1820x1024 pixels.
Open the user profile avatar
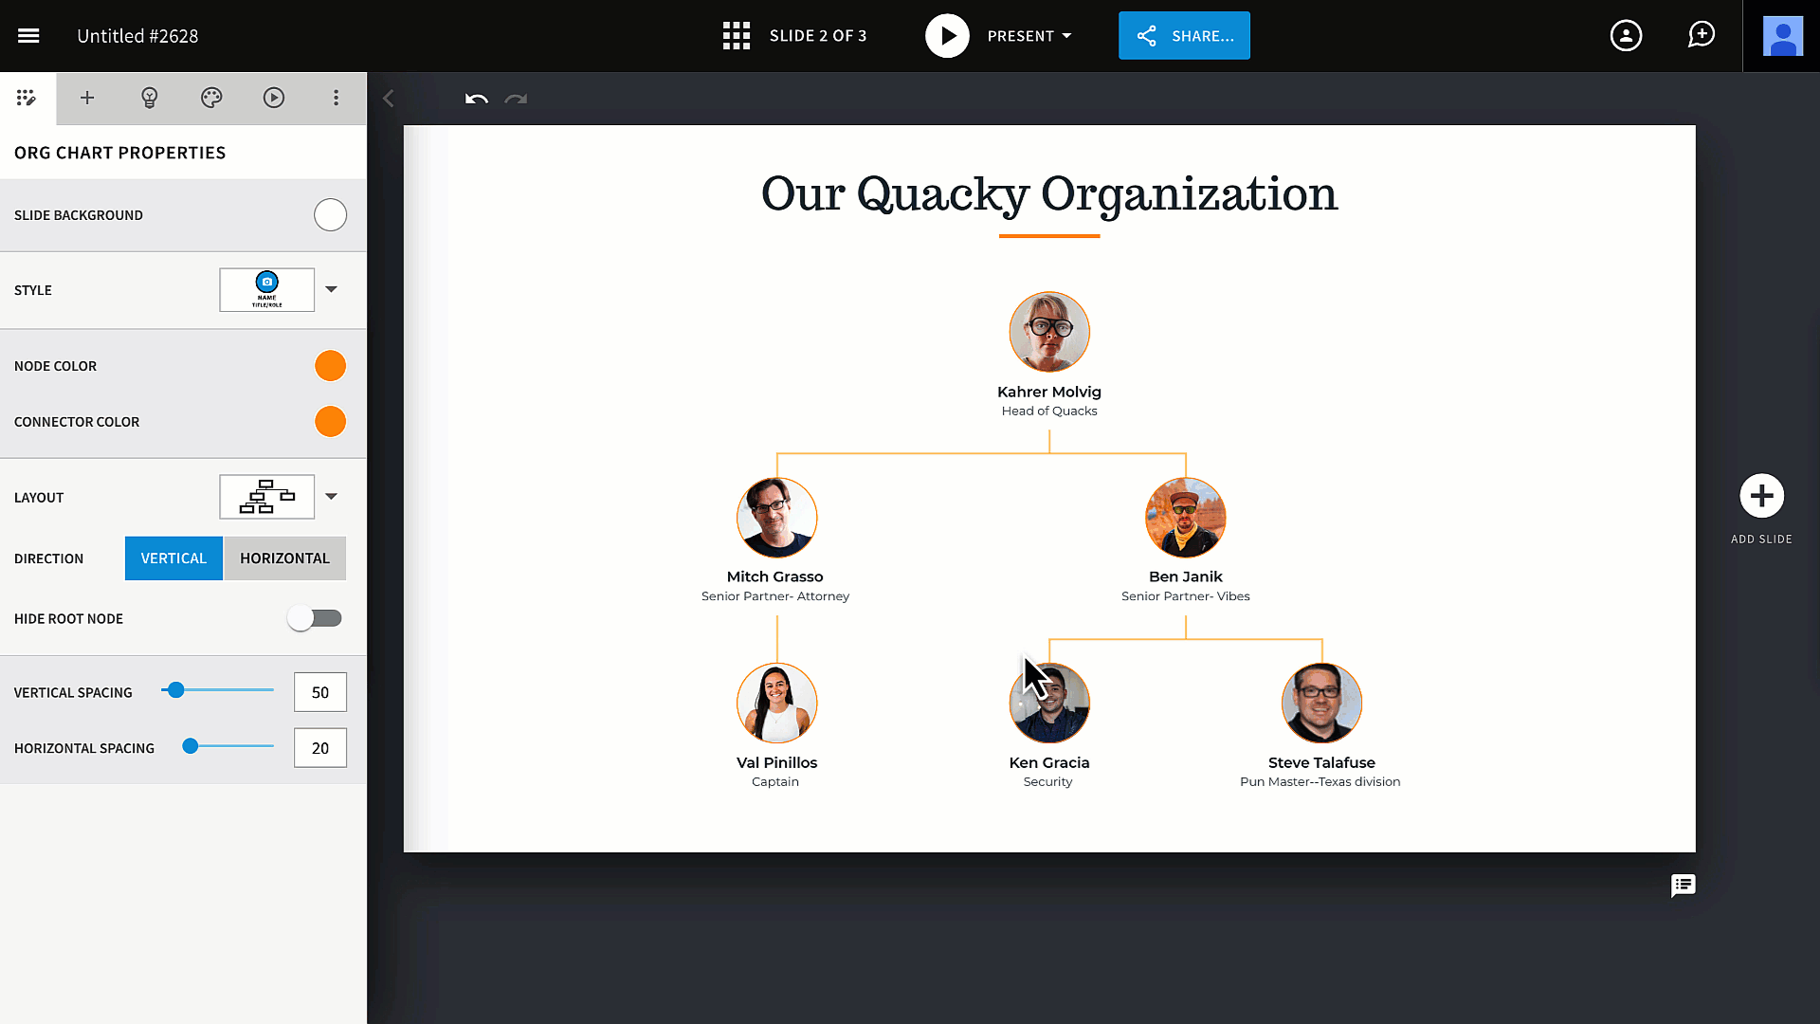[1782, 36]
